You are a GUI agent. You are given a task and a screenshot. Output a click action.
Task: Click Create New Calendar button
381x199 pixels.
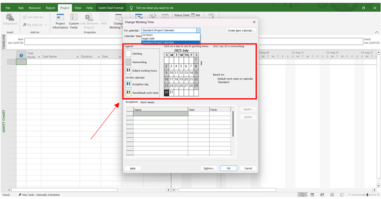[x=241, y=30]
